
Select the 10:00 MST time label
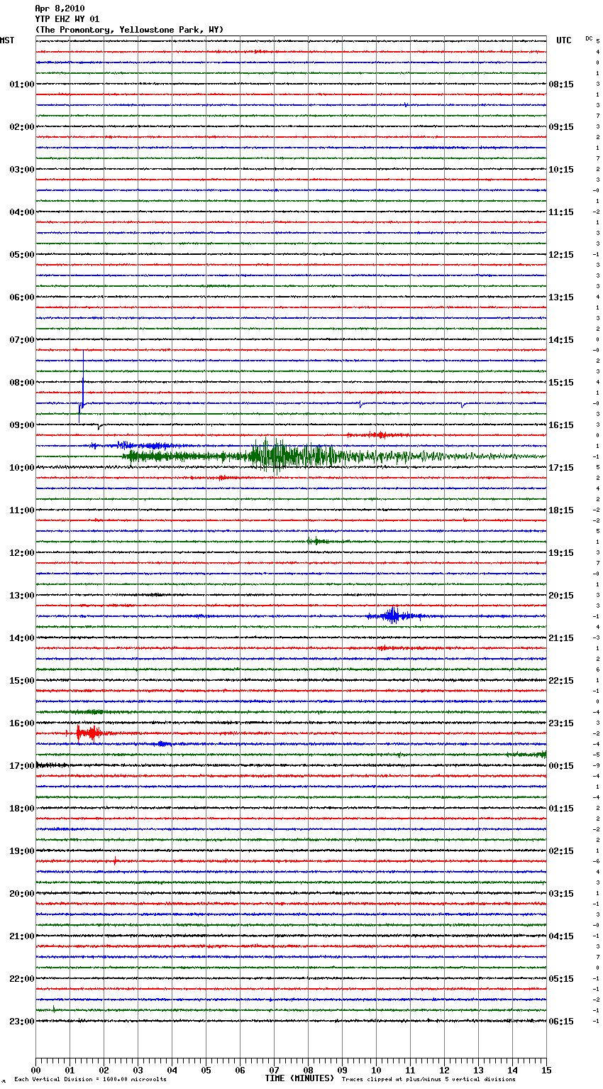22,468
